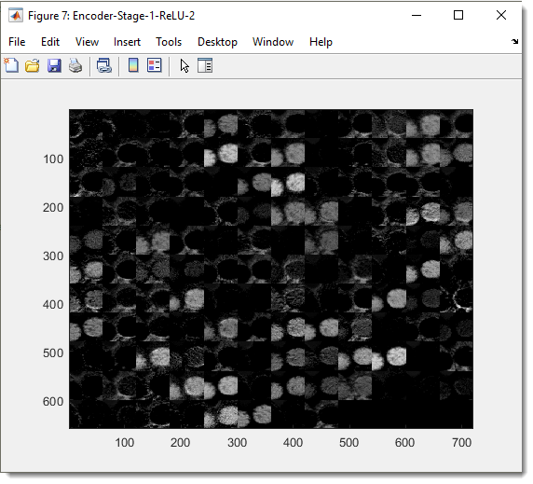533x484 pixels.
Task: Insert a legend using the toolbar icon
Action: point(155,65)
